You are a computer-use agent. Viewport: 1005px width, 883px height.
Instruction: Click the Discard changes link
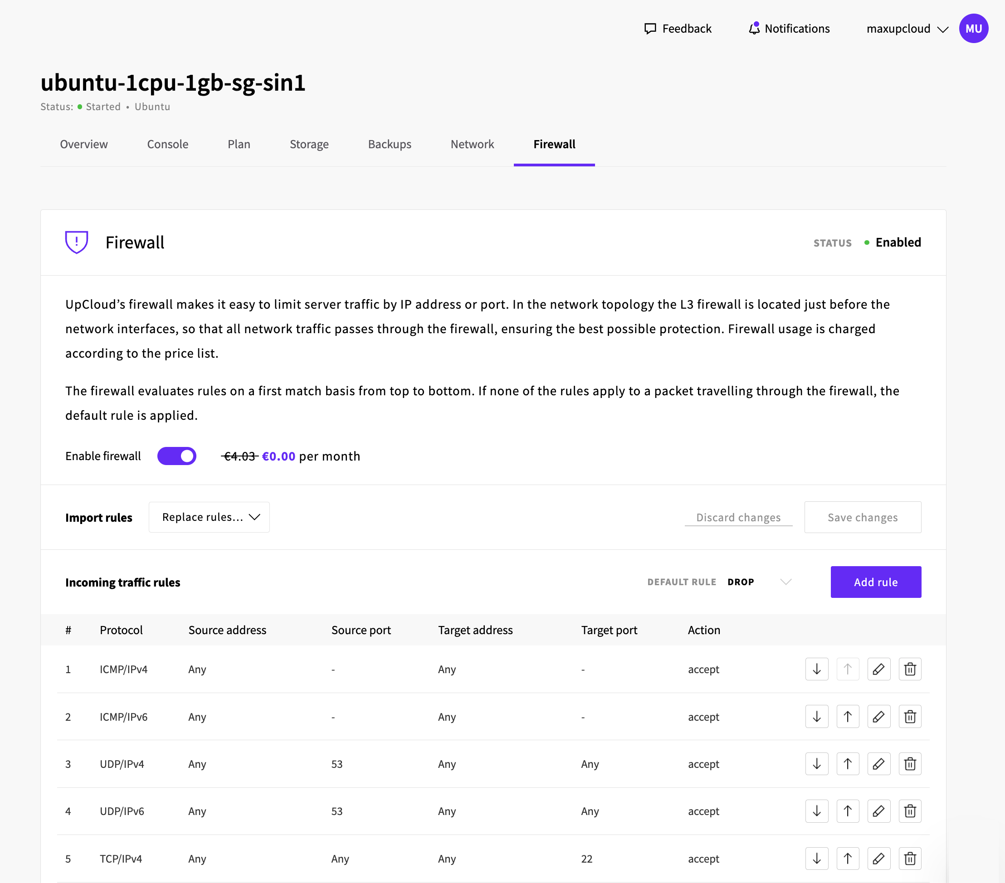738,517
